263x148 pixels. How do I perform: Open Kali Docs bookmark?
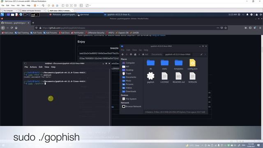(x=64, y=33)
